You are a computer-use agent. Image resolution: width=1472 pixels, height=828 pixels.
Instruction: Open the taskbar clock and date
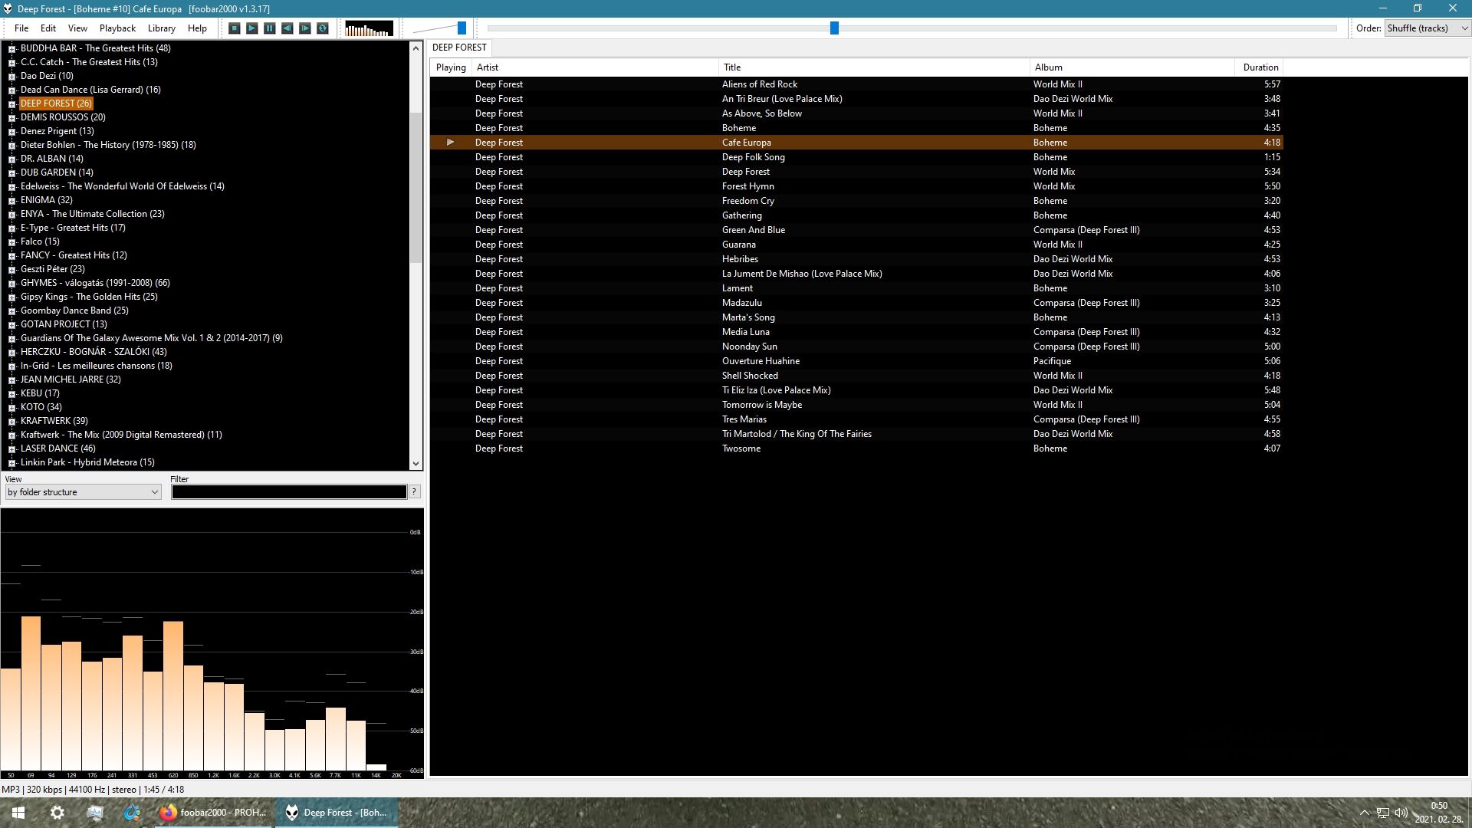point(1438,813)
